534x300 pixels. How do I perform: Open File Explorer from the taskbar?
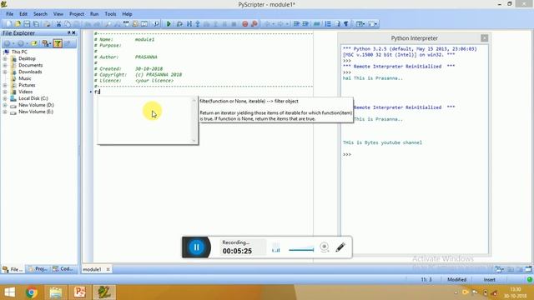click(x=56, y=292)
